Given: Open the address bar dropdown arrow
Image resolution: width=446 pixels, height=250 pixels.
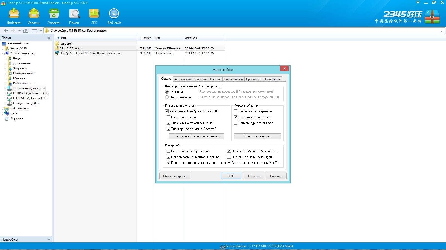Looking at the screenshot, I should (441, 31).
